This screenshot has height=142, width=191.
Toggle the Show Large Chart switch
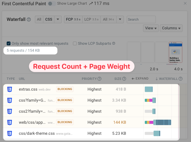point(52,3)
